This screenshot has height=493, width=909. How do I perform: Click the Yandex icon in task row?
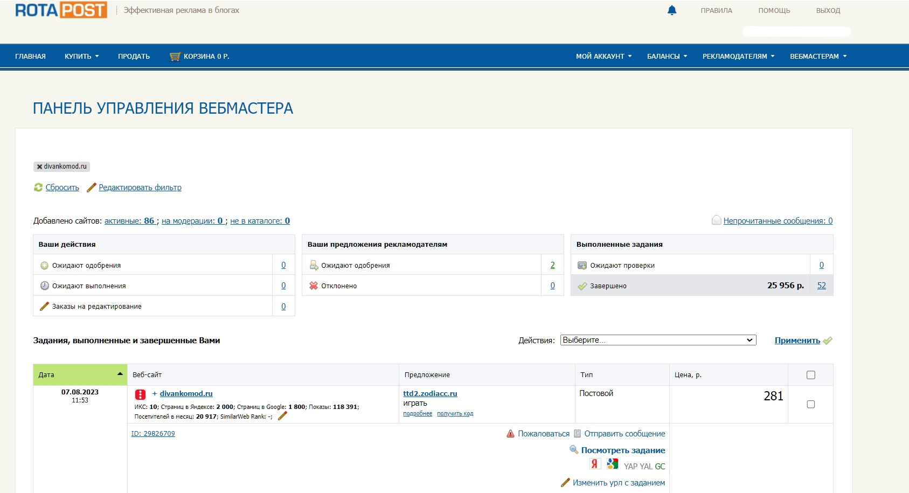pos(594,464)
